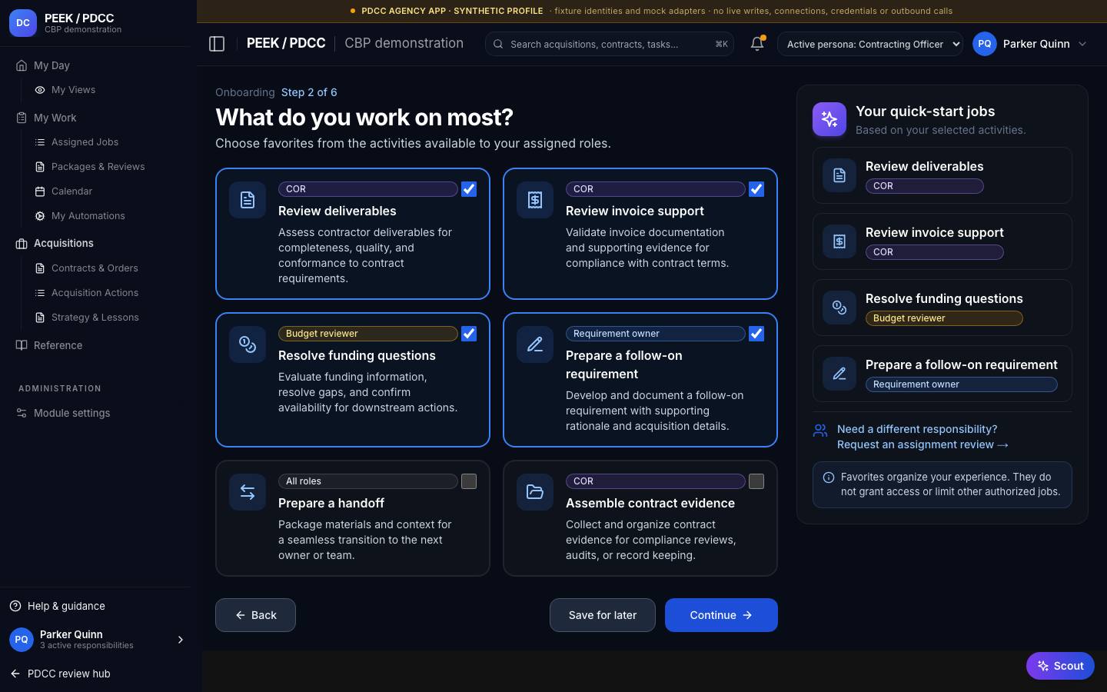Click the quick-start Review deliverables document icon
The width and height of the screenshot is (1107, 692).
coord(839,175)
